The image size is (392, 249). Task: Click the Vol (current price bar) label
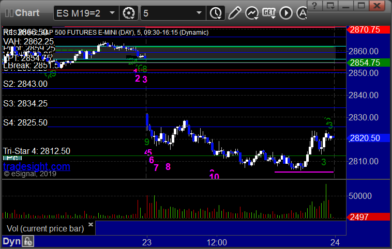click(x=45, y=228)
